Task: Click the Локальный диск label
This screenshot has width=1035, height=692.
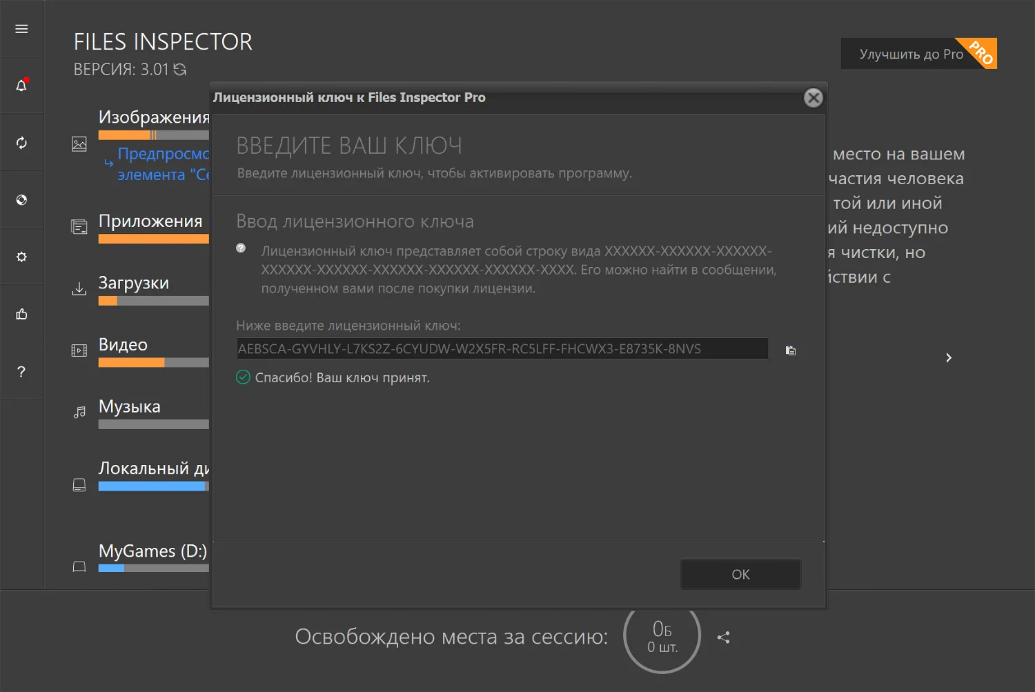Action: click(x=154, y=468)
